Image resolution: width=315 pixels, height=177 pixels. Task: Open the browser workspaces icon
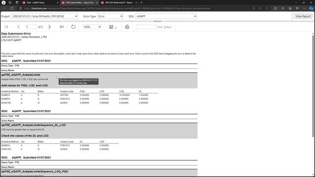(10, 2)
